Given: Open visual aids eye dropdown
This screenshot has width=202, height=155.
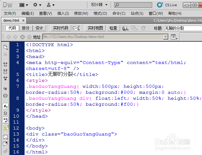Looking at the screenshot, I should (x=134, y=28).
